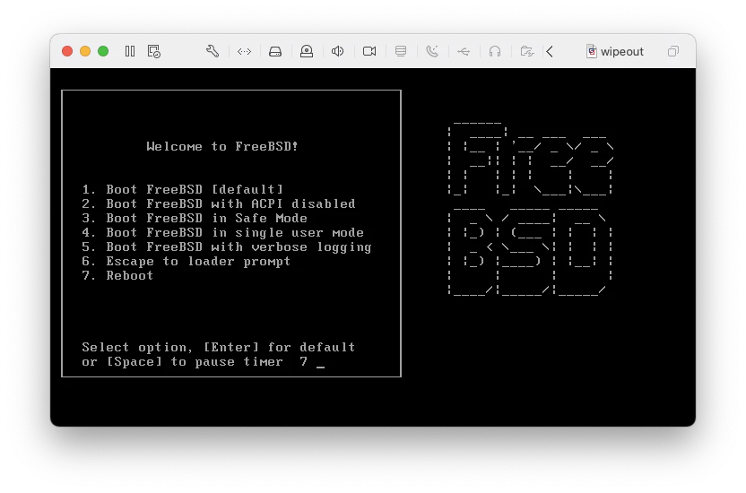Click 'Boot FreeBSD in Safe Mode' line
The height and width of the screenshot is (493, 746).
(206, 218)
